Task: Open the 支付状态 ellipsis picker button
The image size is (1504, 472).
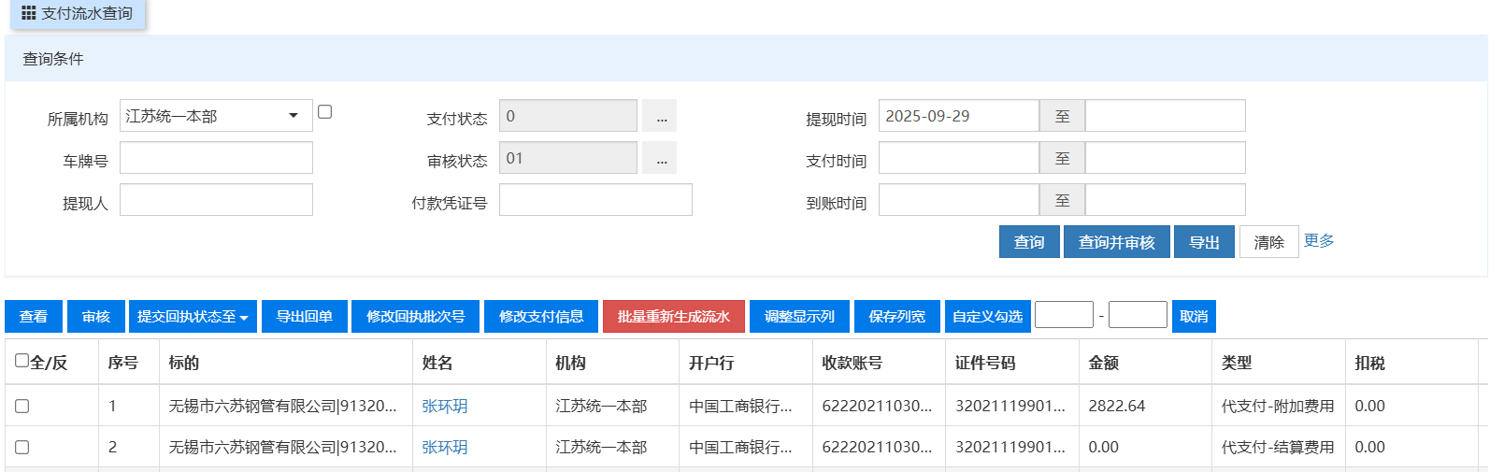Action: pos(662,116)
